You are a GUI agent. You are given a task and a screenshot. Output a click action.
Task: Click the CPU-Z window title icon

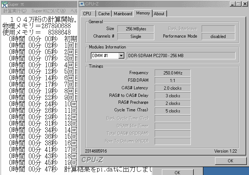coord(82,4)
